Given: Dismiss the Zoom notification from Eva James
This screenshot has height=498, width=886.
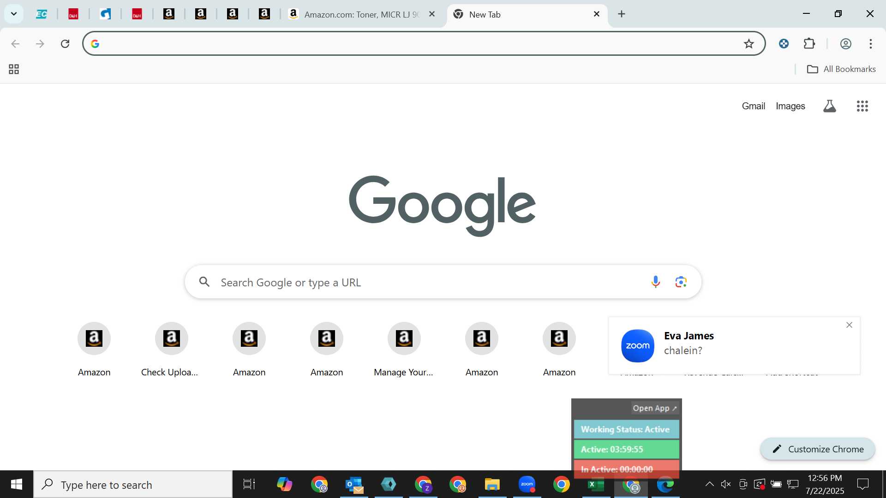Looking at the screenshot, I should click(849, 325).
